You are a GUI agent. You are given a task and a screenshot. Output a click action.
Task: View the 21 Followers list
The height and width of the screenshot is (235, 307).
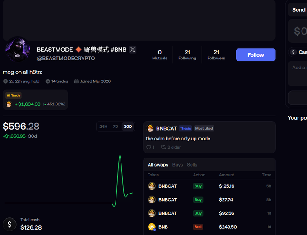click(216, 55)
